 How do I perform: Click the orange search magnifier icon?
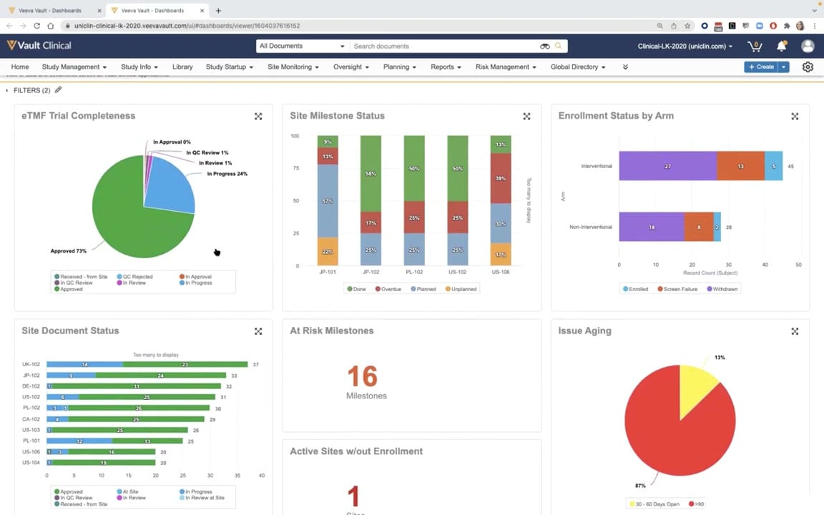558,46
